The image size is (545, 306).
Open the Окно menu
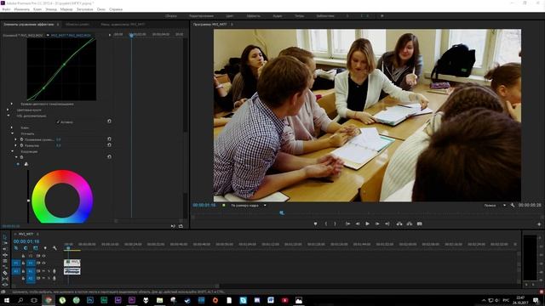pos(100,9)
